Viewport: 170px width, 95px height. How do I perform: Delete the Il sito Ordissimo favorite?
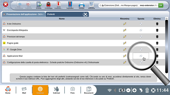click(157, 24)
